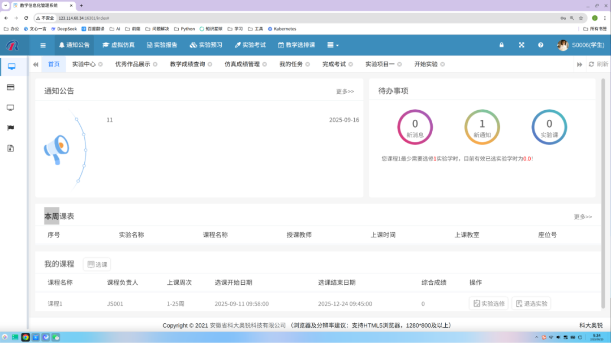
Task: Open the 通知公告 menu
Action: [74, 45]
